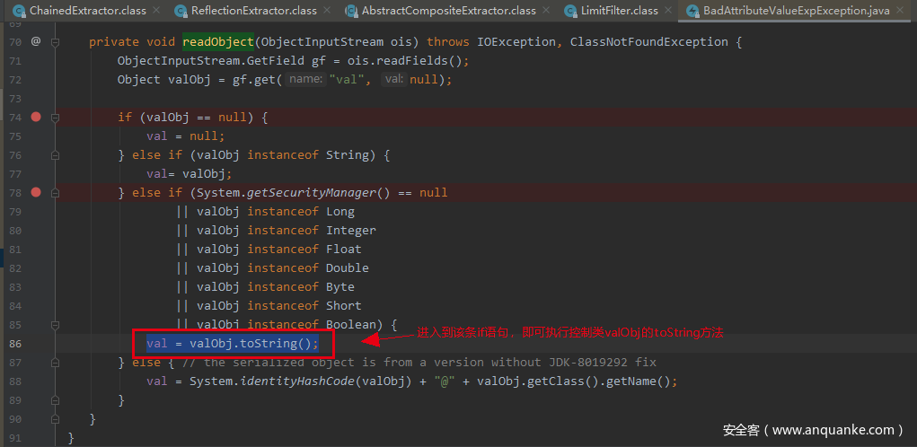Close the ReflectionExtractor.class tab
917x447 pixels.
pyautogui.click(x=328, y=11)
